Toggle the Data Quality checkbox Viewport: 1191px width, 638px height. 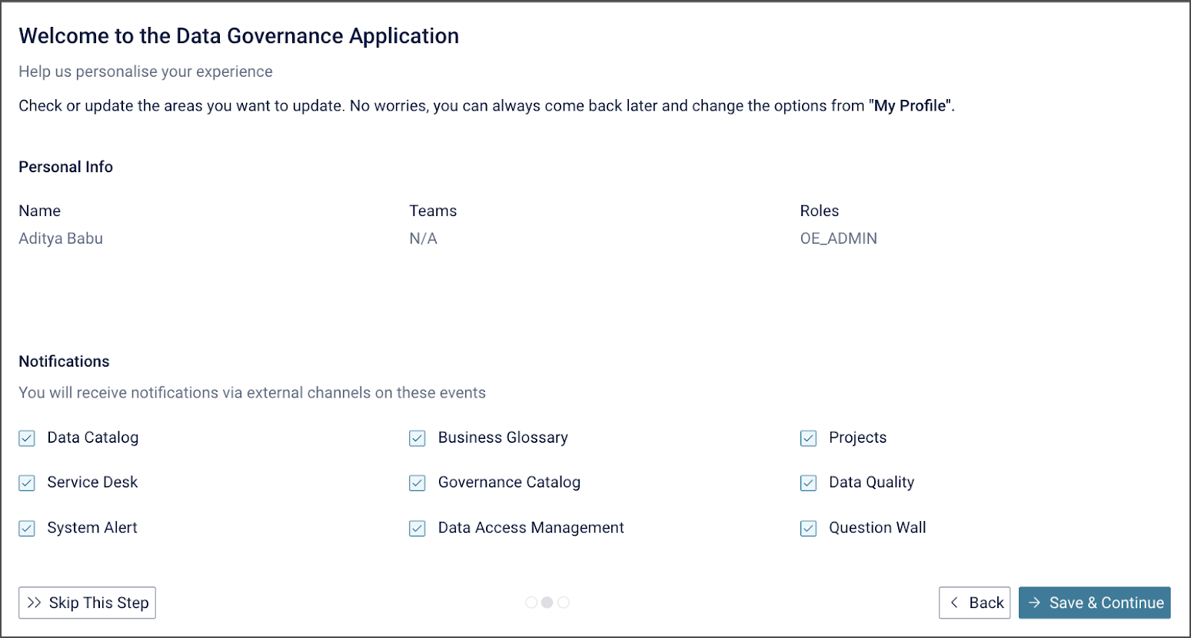click(808, 483)
